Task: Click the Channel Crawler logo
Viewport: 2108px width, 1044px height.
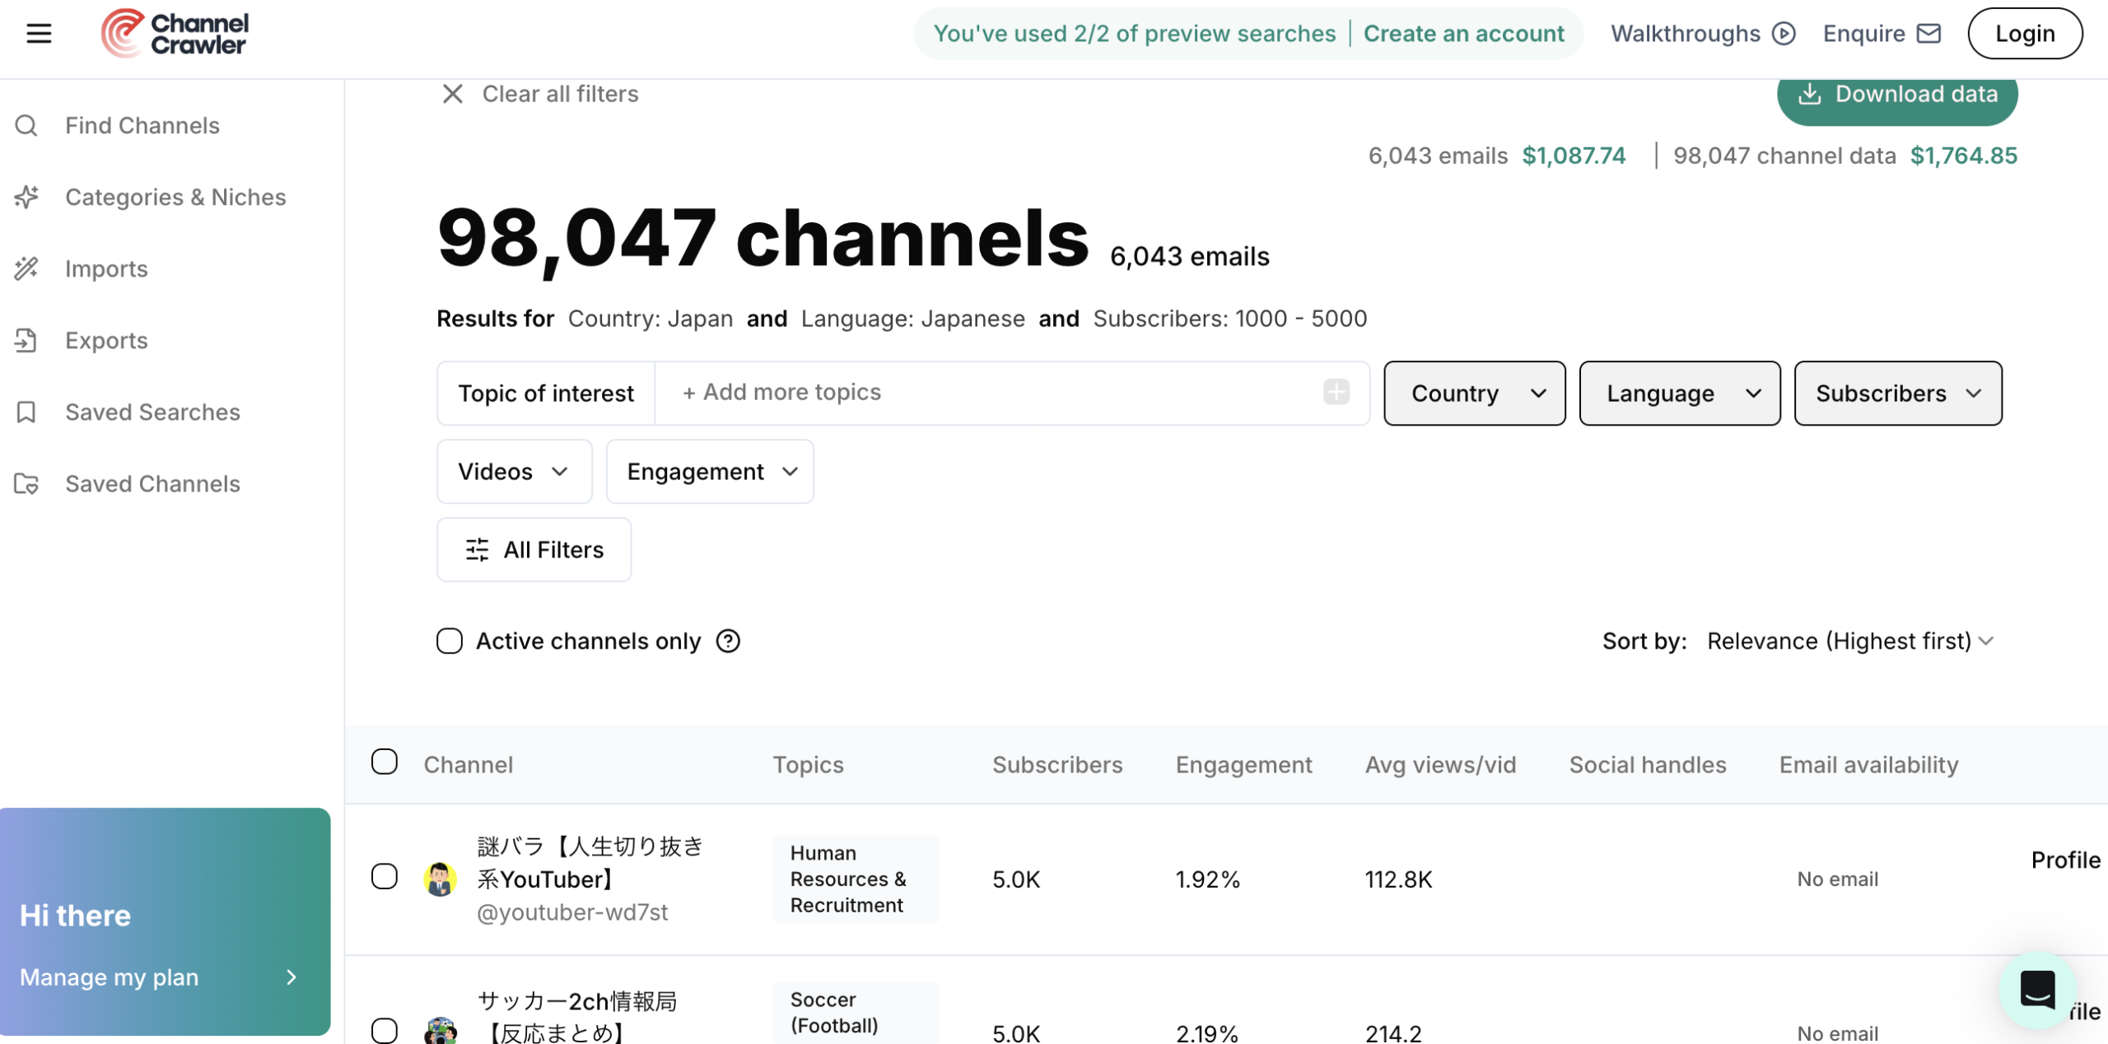Action: 175,34
